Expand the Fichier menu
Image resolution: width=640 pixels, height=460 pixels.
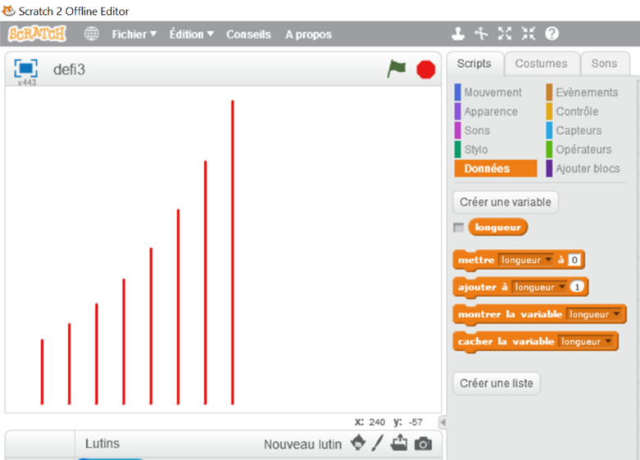134,34
